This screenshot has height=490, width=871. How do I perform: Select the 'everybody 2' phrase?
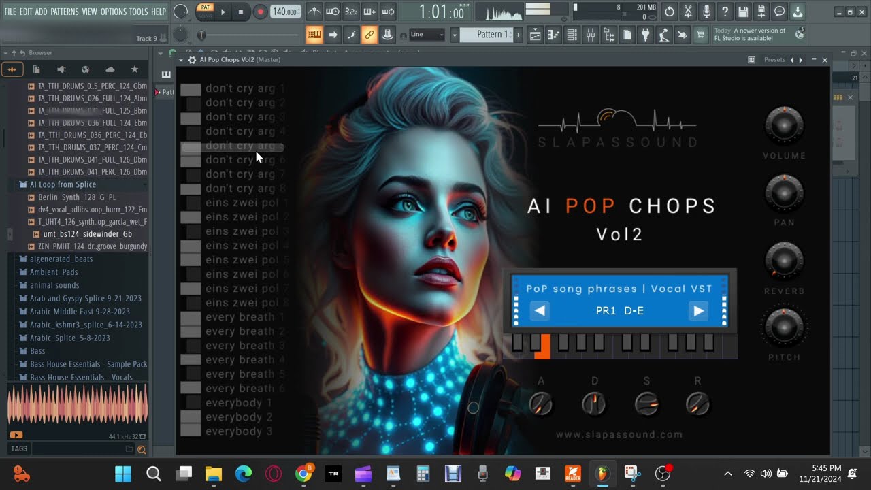click(238, 417)
